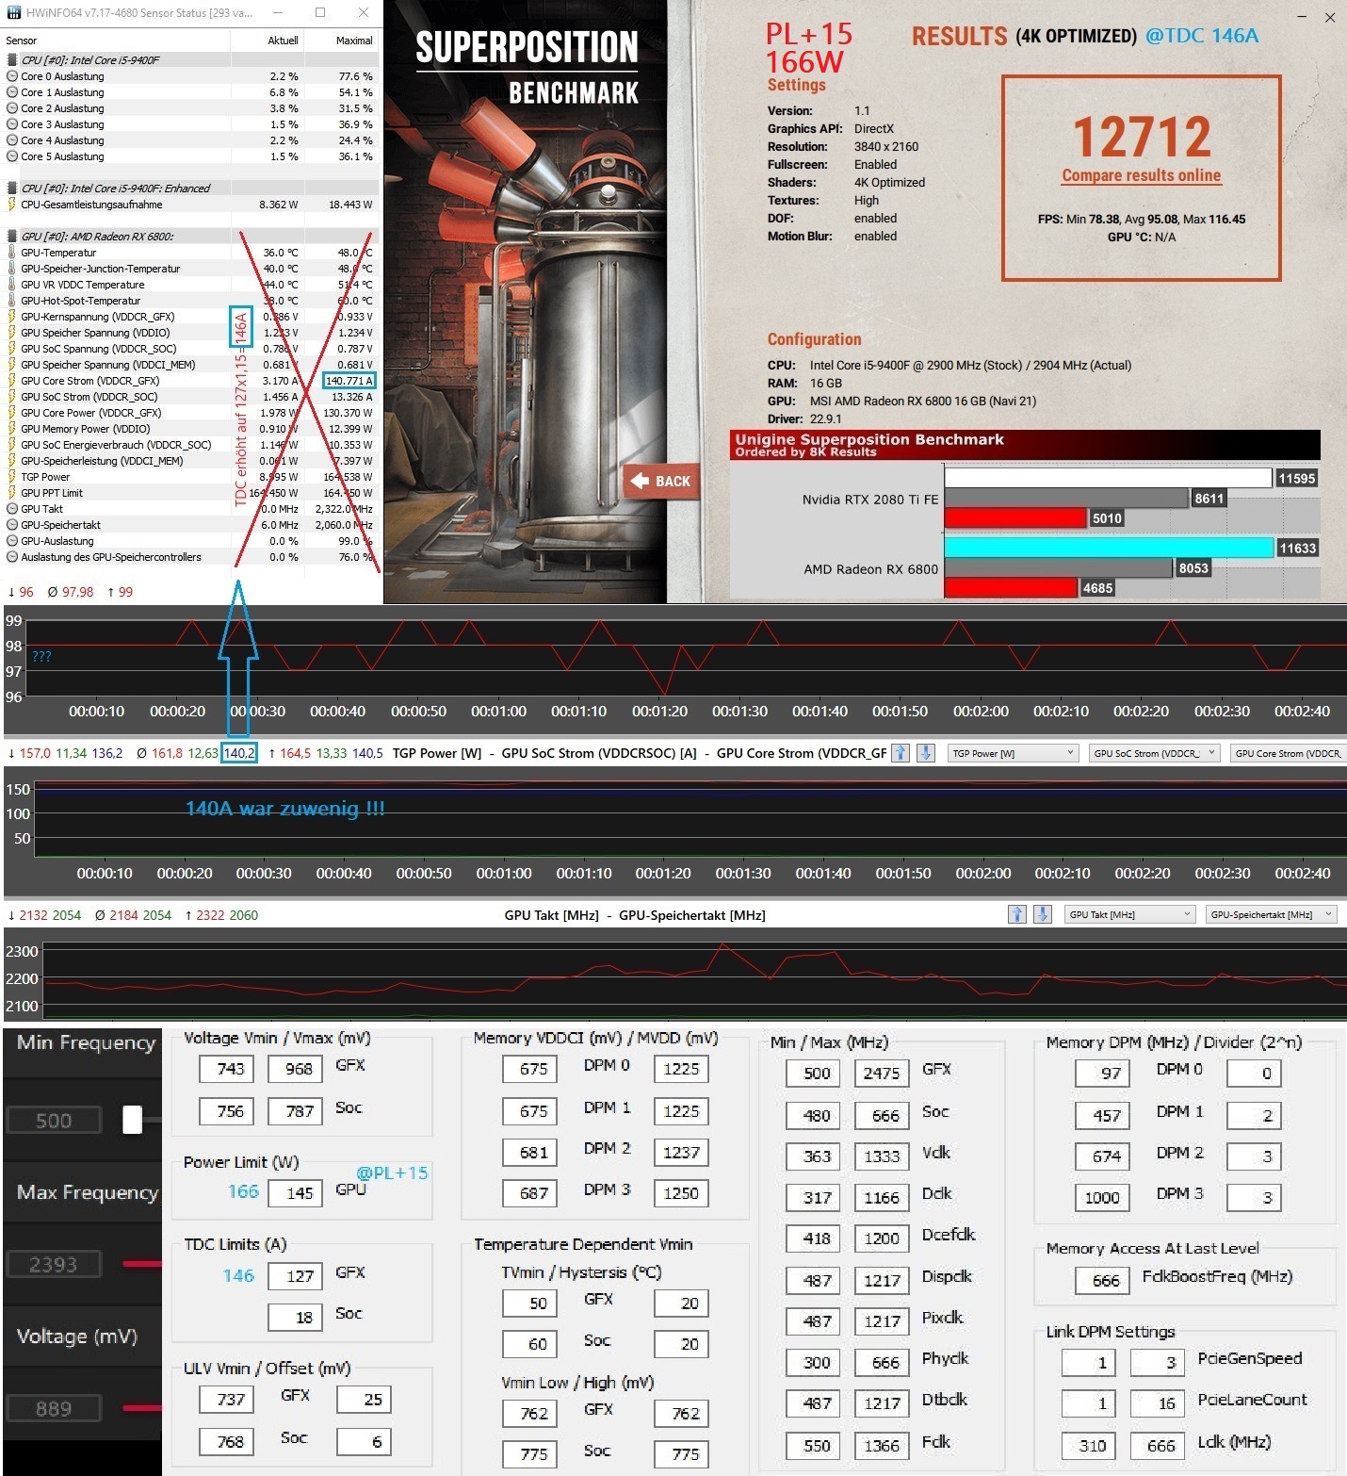Click the Min Frequency slider handle
This screenshot has width=1347, height=1476.
tap(132, 1119)
